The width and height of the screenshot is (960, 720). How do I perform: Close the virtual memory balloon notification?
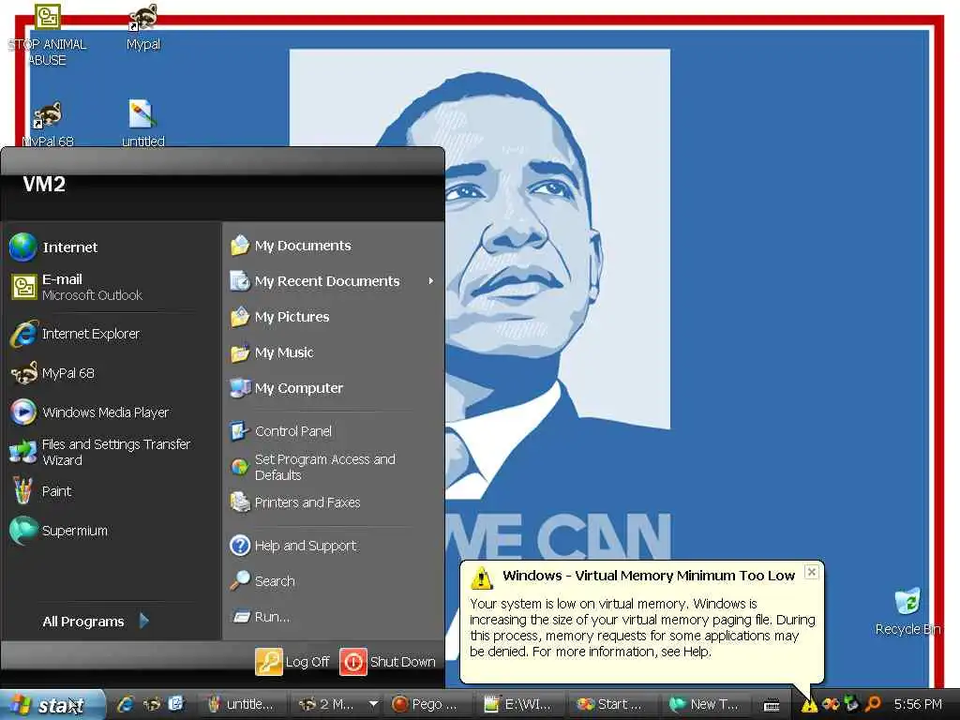811,572
